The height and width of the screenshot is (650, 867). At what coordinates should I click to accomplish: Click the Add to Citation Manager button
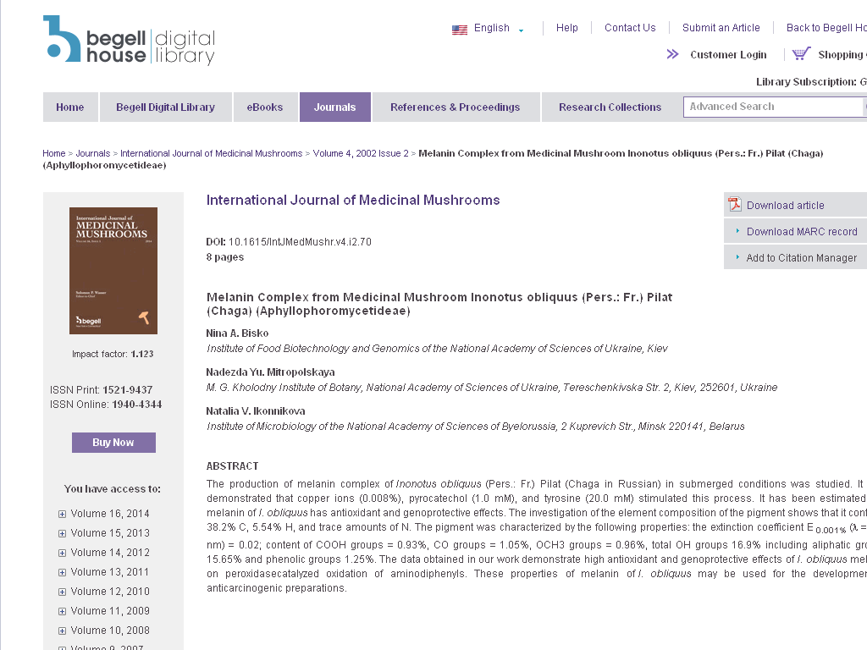[795, 257]
